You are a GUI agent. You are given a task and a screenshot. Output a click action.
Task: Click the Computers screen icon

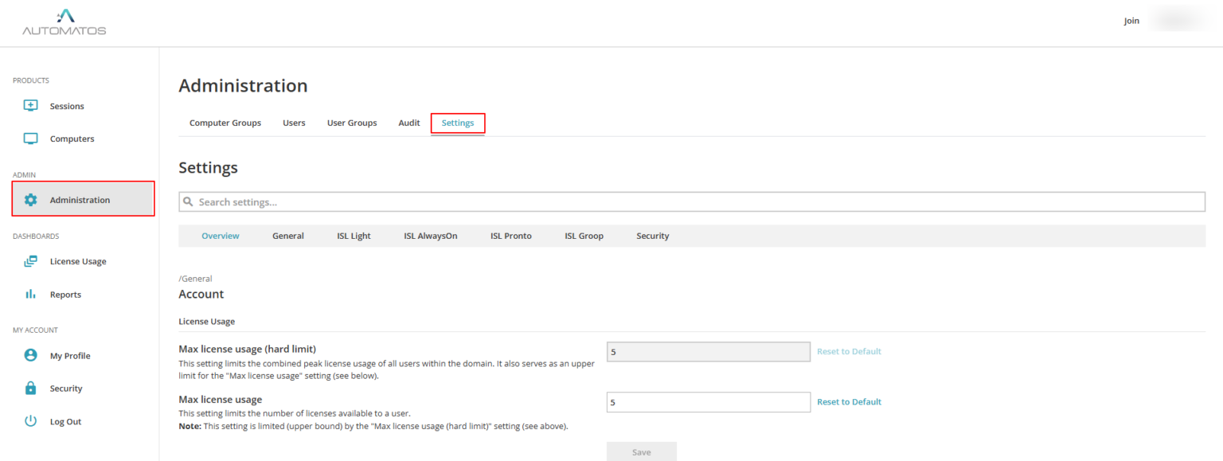[31, 139]
